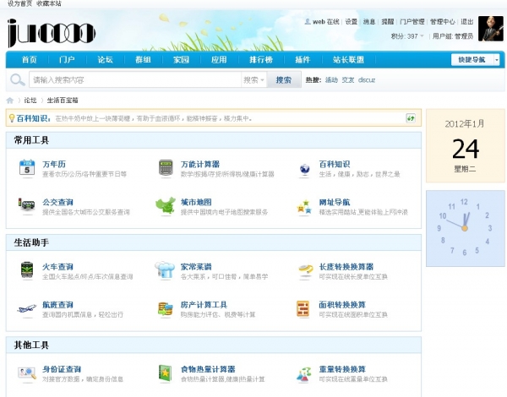Open the 家园 nav tab
The height and width of the screenshot is (397, 507).
click(x=181, y=59)
